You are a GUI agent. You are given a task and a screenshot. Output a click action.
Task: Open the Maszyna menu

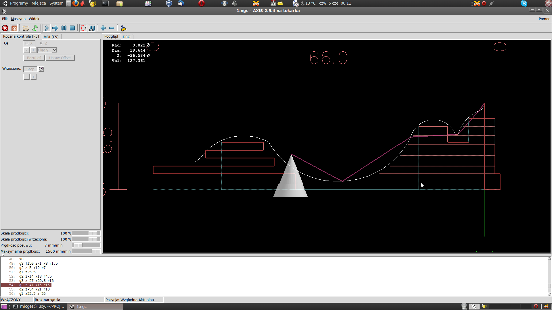18,19
